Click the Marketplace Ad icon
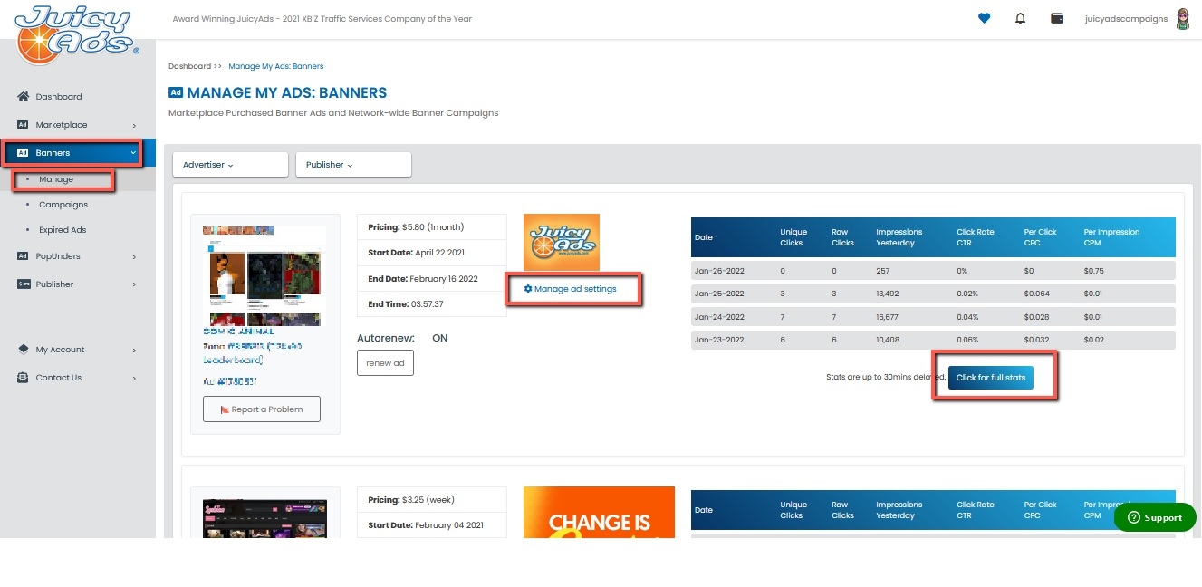This screenshot has width=1202, height=587. [x=24, y=124]
